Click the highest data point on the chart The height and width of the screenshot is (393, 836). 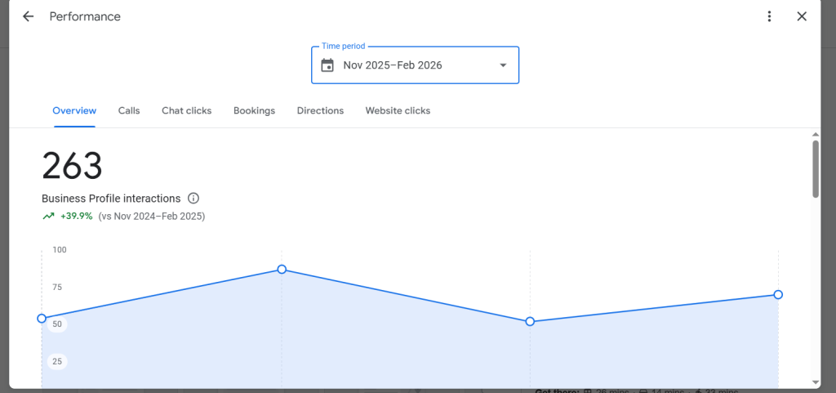(282, 269)
